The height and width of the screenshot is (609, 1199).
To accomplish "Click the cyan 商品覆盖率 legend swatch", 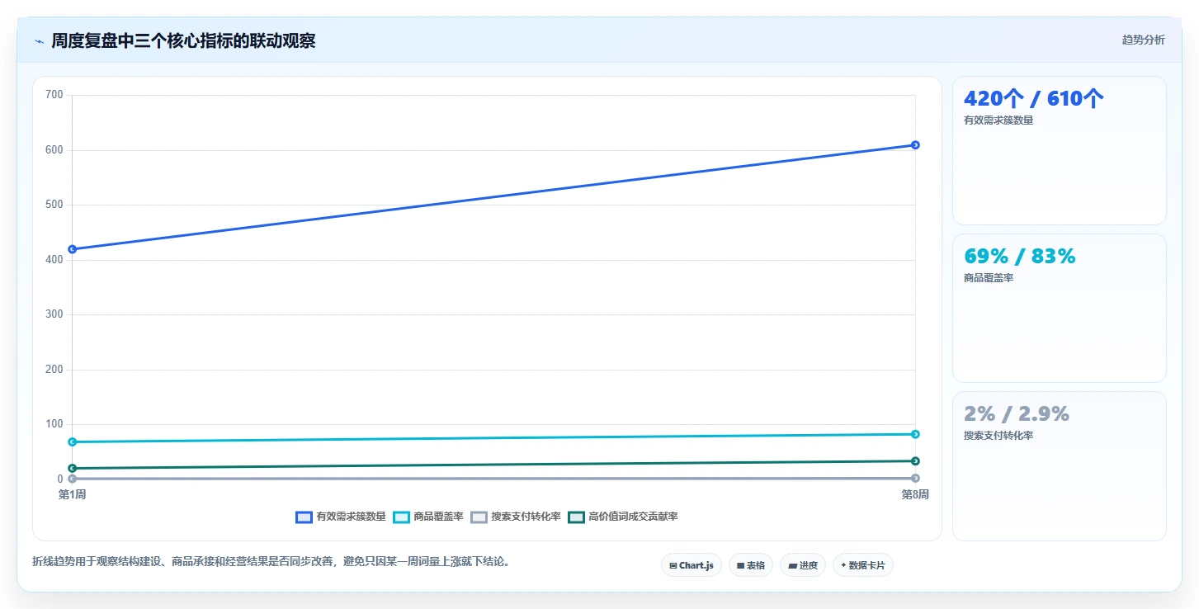I will pyautogui.click(x=401, y=517).
